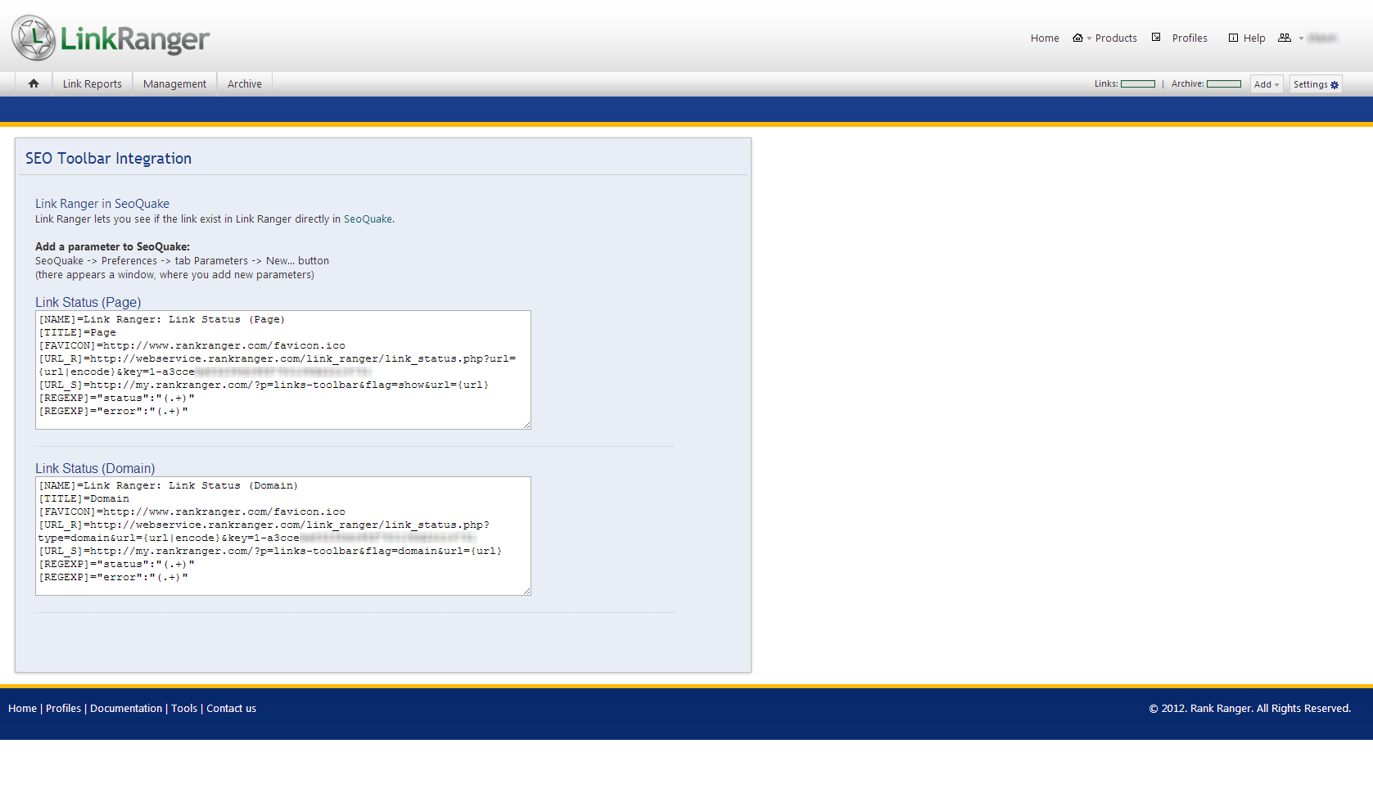Image resolution: width=1373 pixels, height=793 pixels.
Task: Open Documentation link in footer
Action: (x=126, y=709)
